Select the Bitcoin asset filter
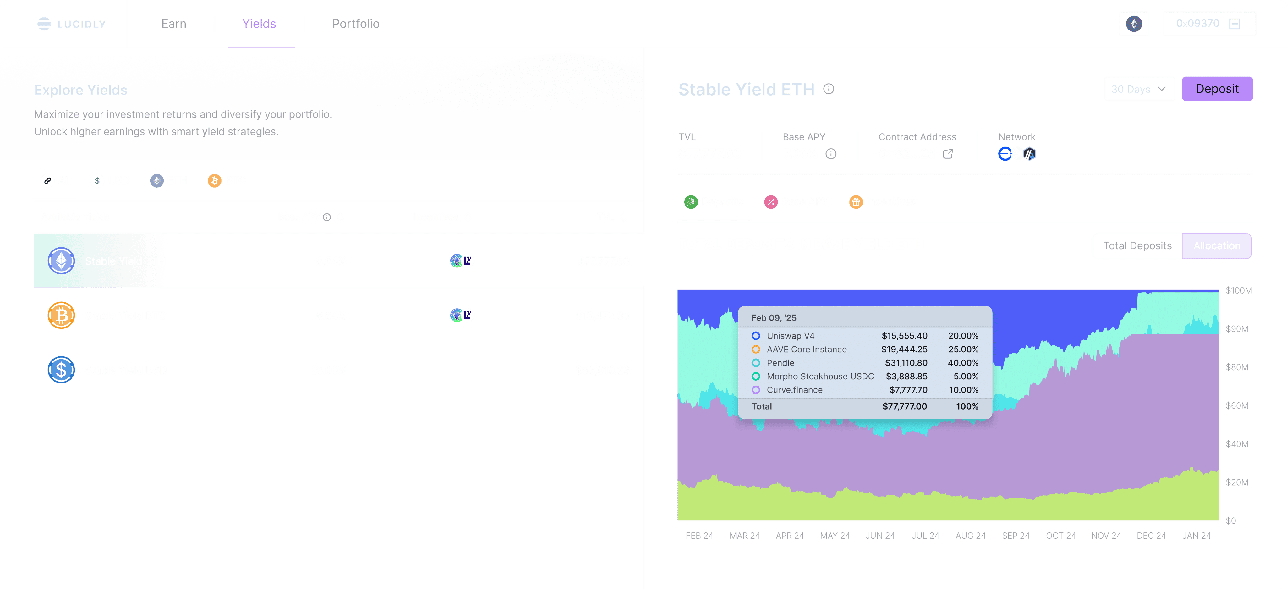The height and width of the screenshot is (589, 1287). [214, 180]
